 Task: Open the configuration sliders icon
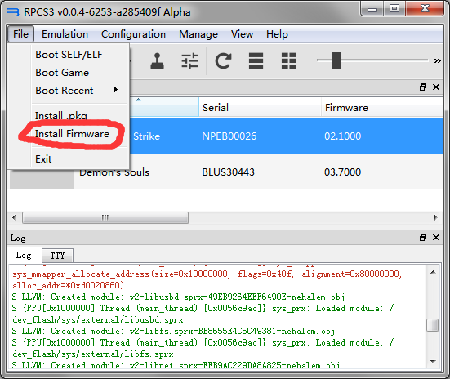point(189,61)
